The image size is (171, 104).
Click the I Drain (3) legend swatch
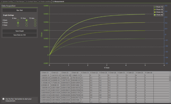point(155,12)
